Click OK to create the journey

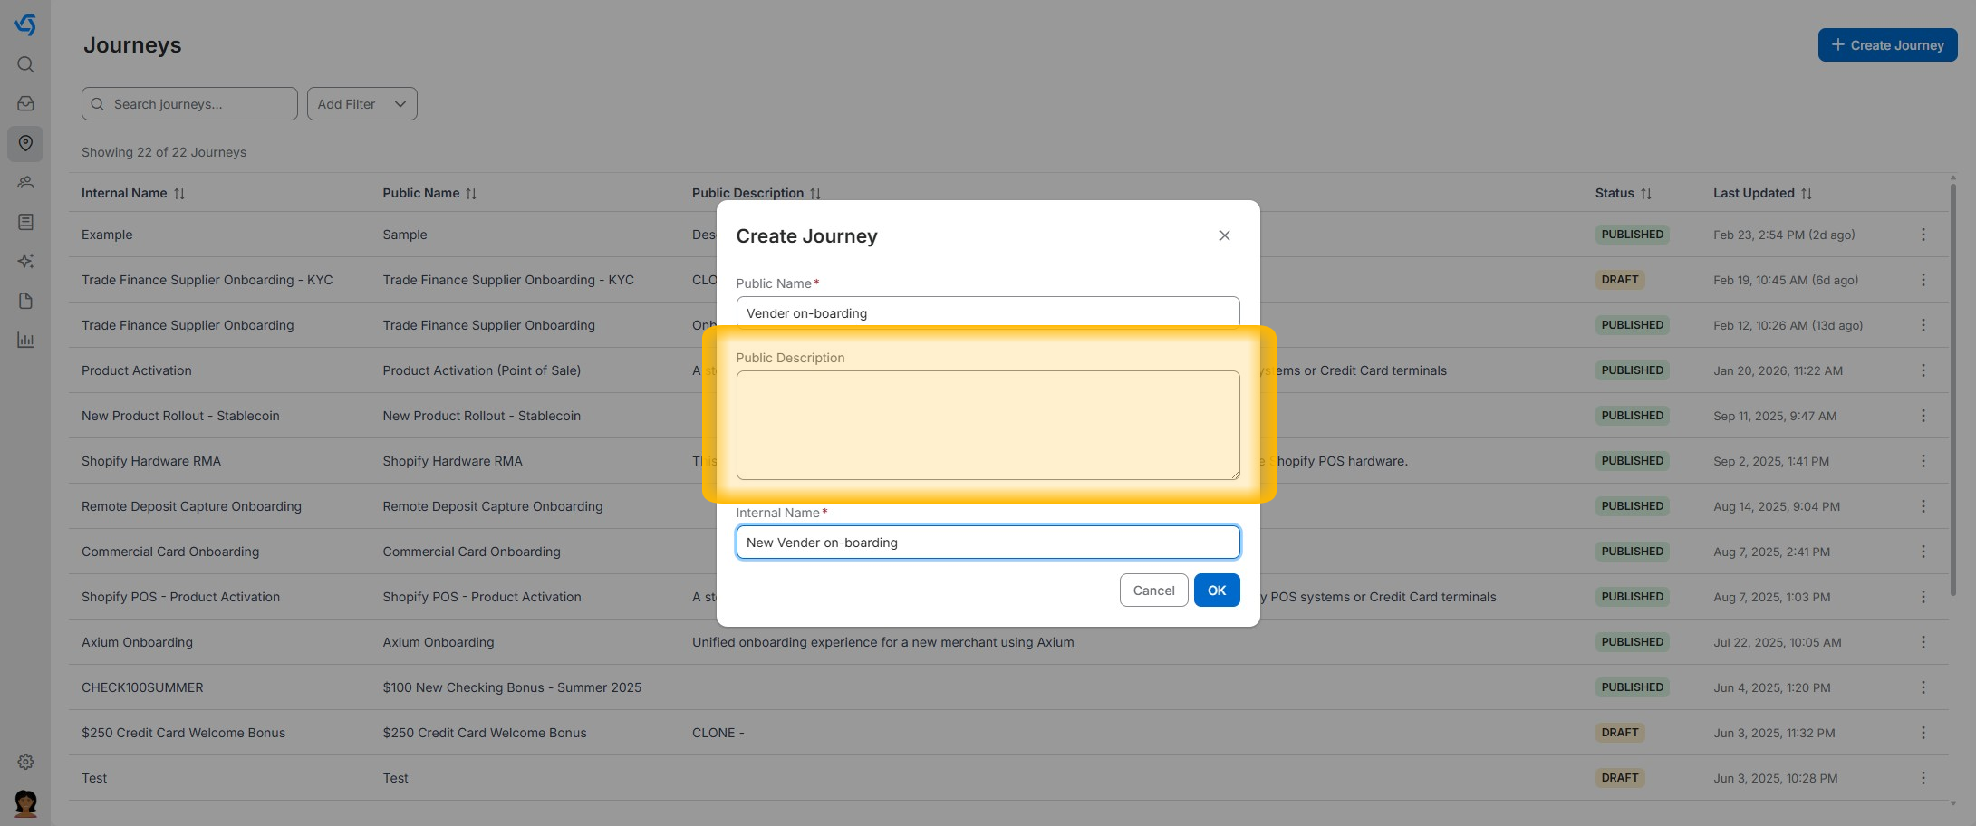[x=1216, y=591]
